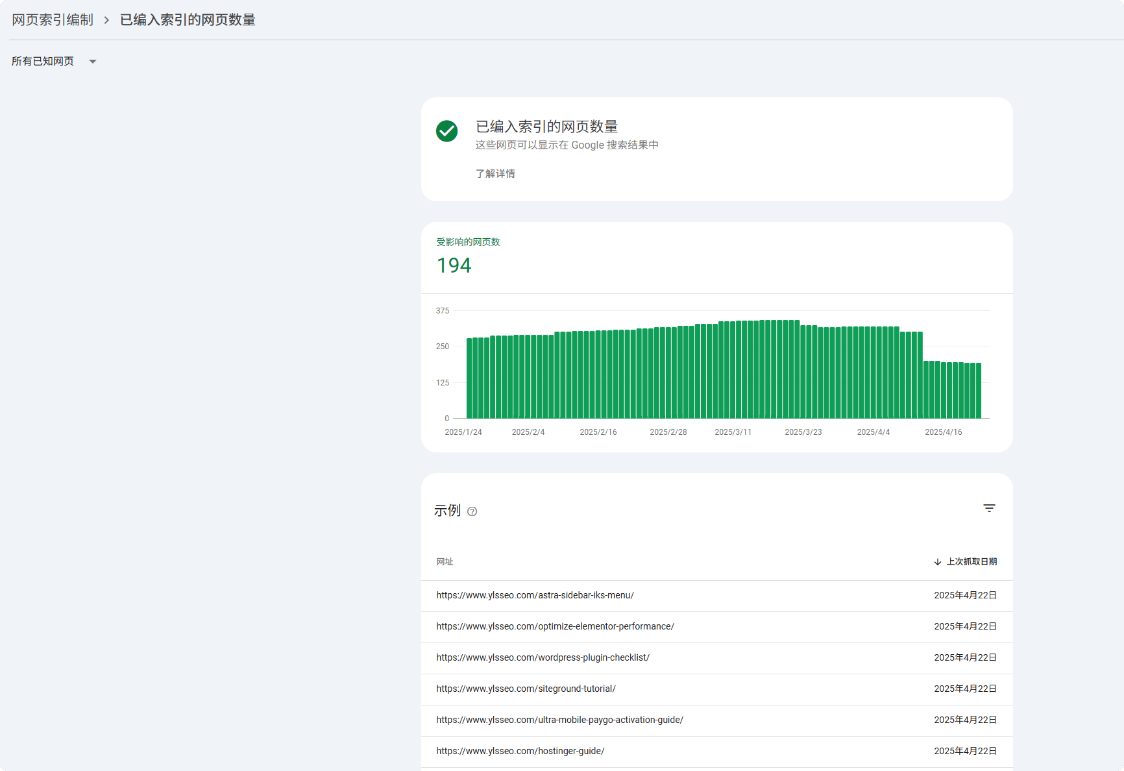Open the 所有已知网页 dropdown

coord(54,61)
